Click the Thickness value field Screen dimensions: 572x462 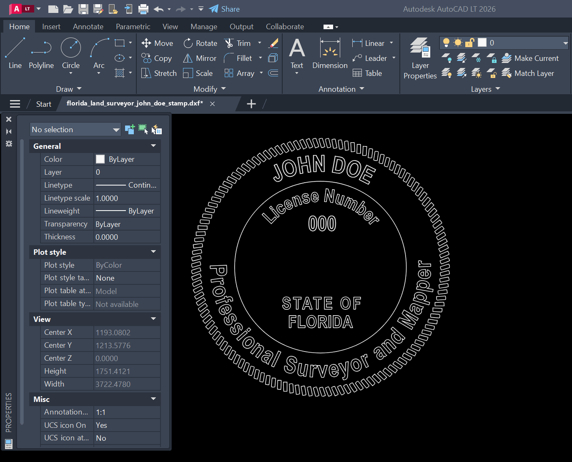pyautogui.click(x=127, y=237)
